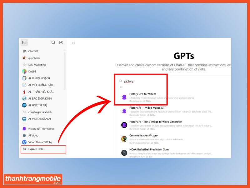Image resolution: width=250 pixels, height=188 pixels.
Task: Go to Explore GPTs
Action: click(x=43, y=149)
